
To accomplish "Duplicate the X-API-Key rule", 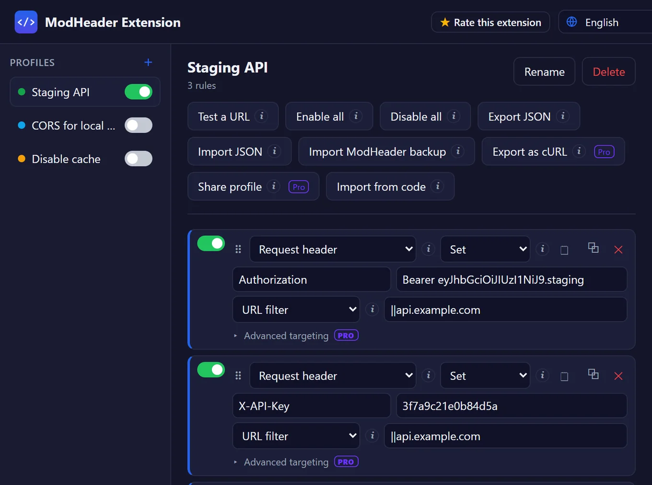I will 593,374.
